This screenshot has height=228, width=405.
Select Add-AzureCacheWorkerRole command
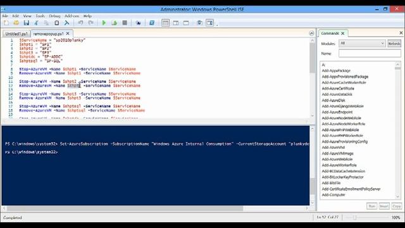click(x=344, y=82)
